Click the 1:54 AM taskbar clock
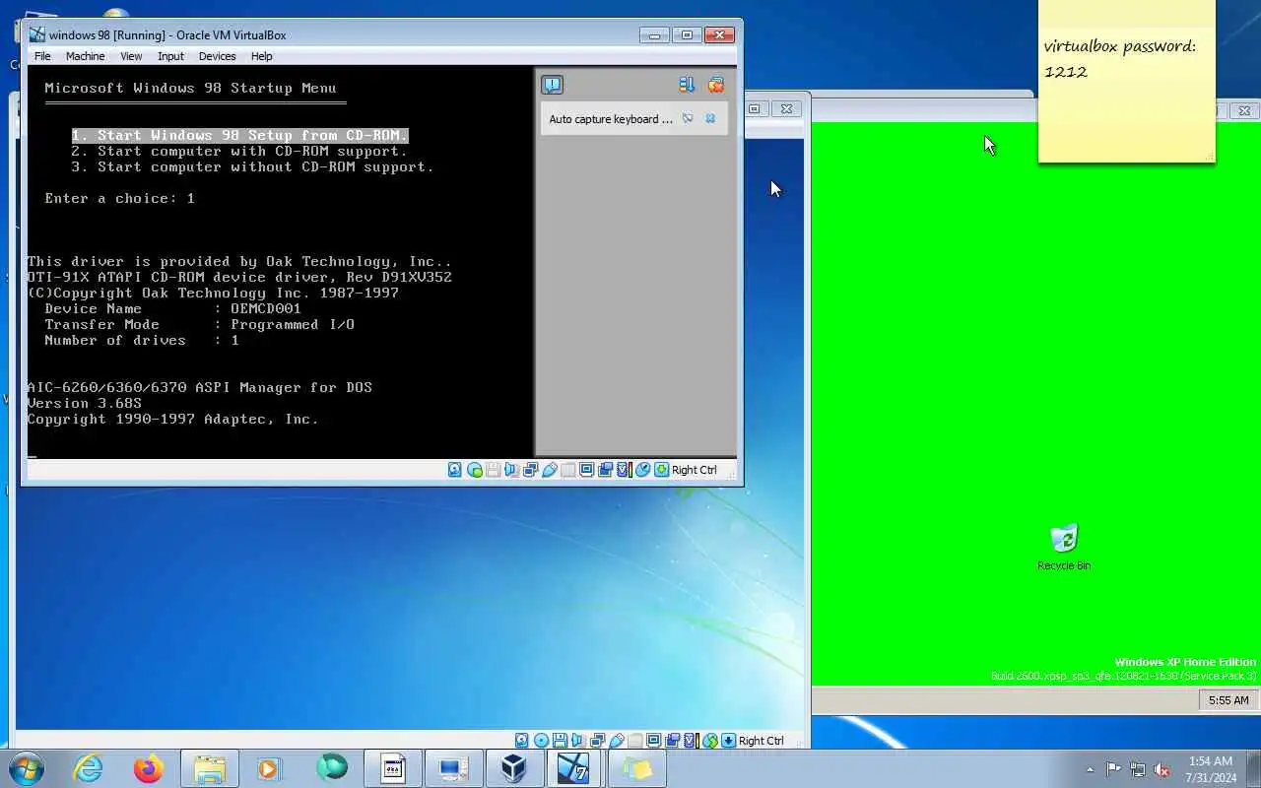Screen dimensions: 1261x788 (1211, 769)
